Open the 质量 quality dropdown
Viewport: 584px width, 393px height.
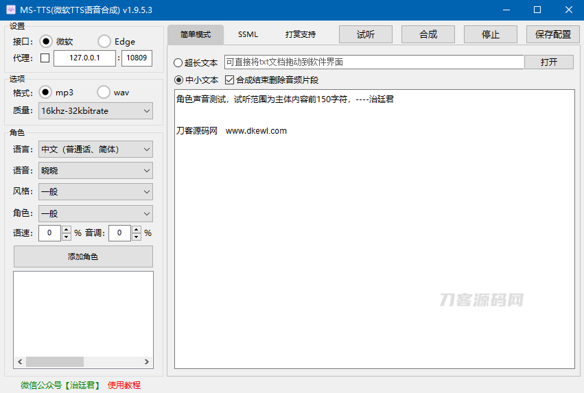tap(95, 110)
